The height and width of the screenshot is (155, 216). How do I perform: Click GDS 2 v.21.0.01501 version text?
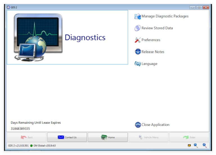point(18,146)
